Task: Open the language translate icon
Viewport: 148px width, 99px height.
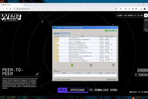Action: click(146, 30)
